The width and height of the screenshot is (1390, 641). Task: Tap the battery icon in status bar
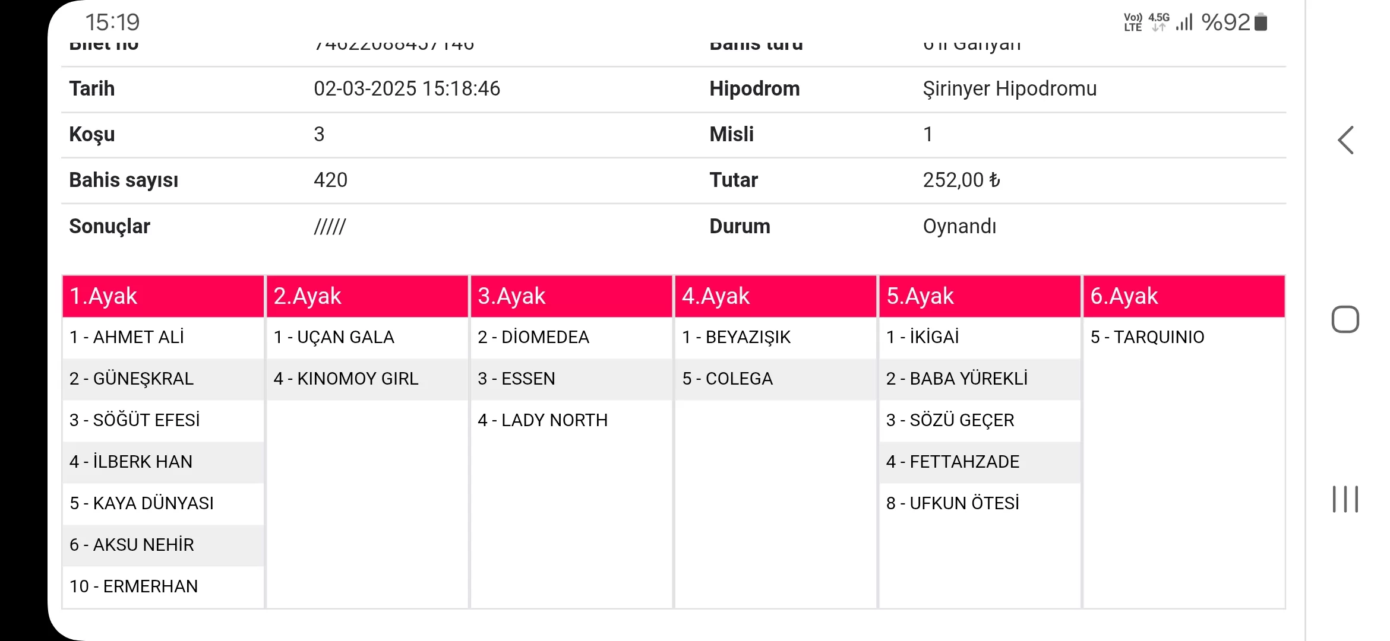tap(1261, 23)
